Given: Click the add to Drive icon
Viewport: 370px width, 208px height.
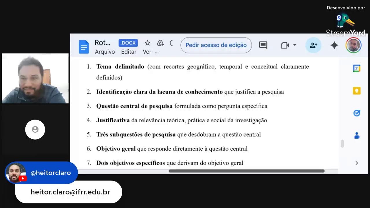Looking at the screenshot, I should click(160, 43).
